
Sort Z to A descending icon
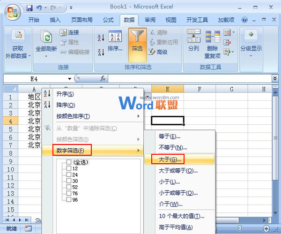click(101, 52)
